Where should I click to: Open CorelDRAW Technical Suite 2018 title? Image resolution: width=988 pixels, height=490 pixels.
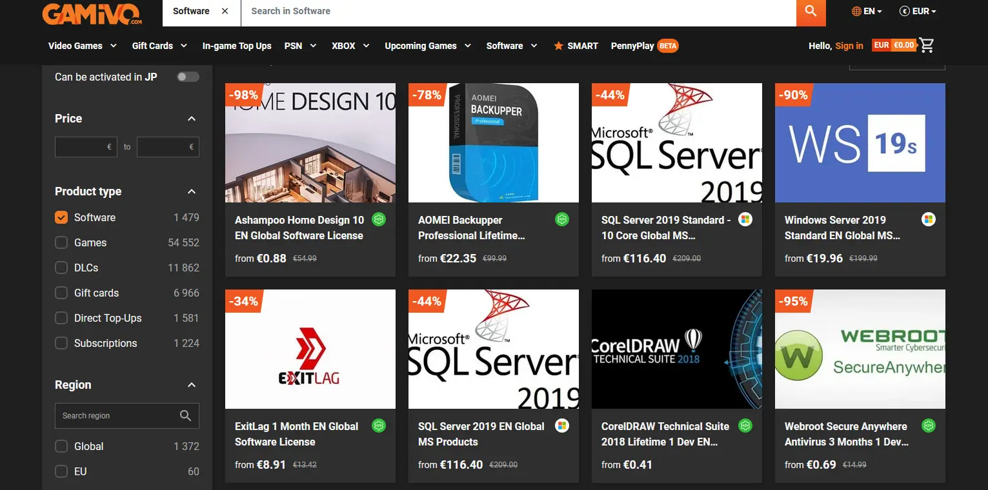click(x=665, y=434)
